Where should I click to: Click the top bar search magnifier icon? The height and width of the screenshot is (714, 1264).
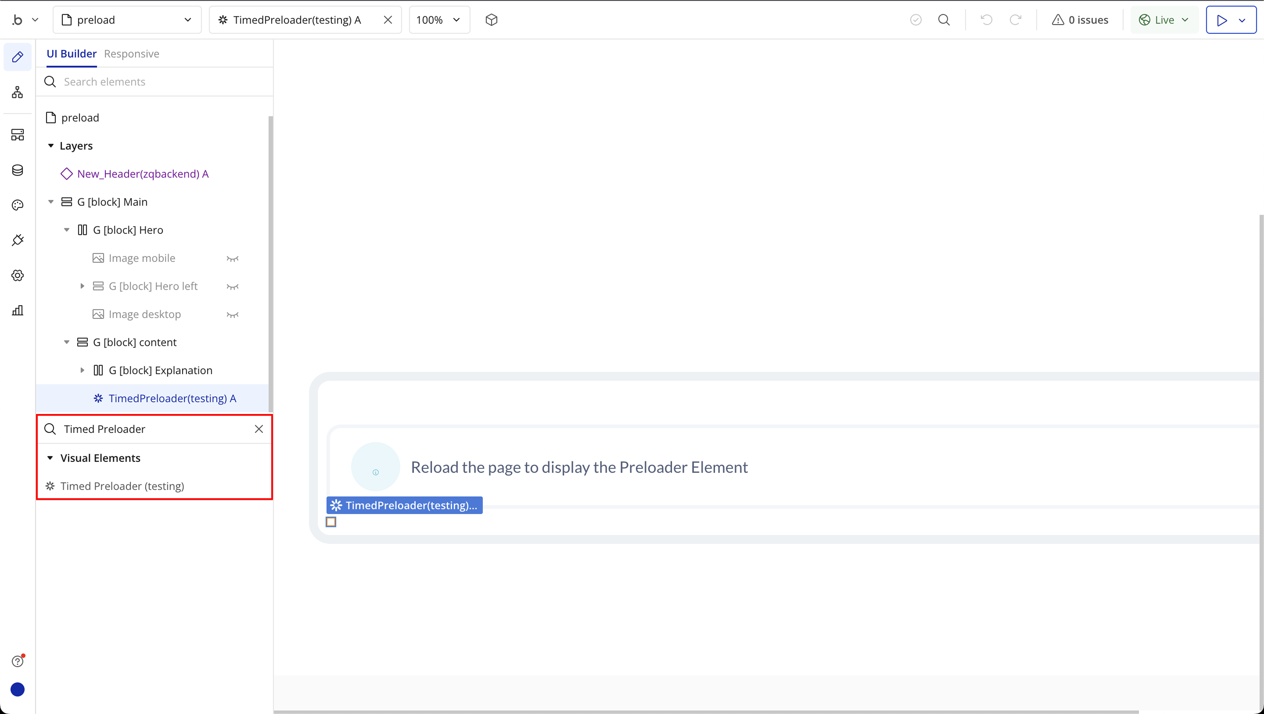944,20
